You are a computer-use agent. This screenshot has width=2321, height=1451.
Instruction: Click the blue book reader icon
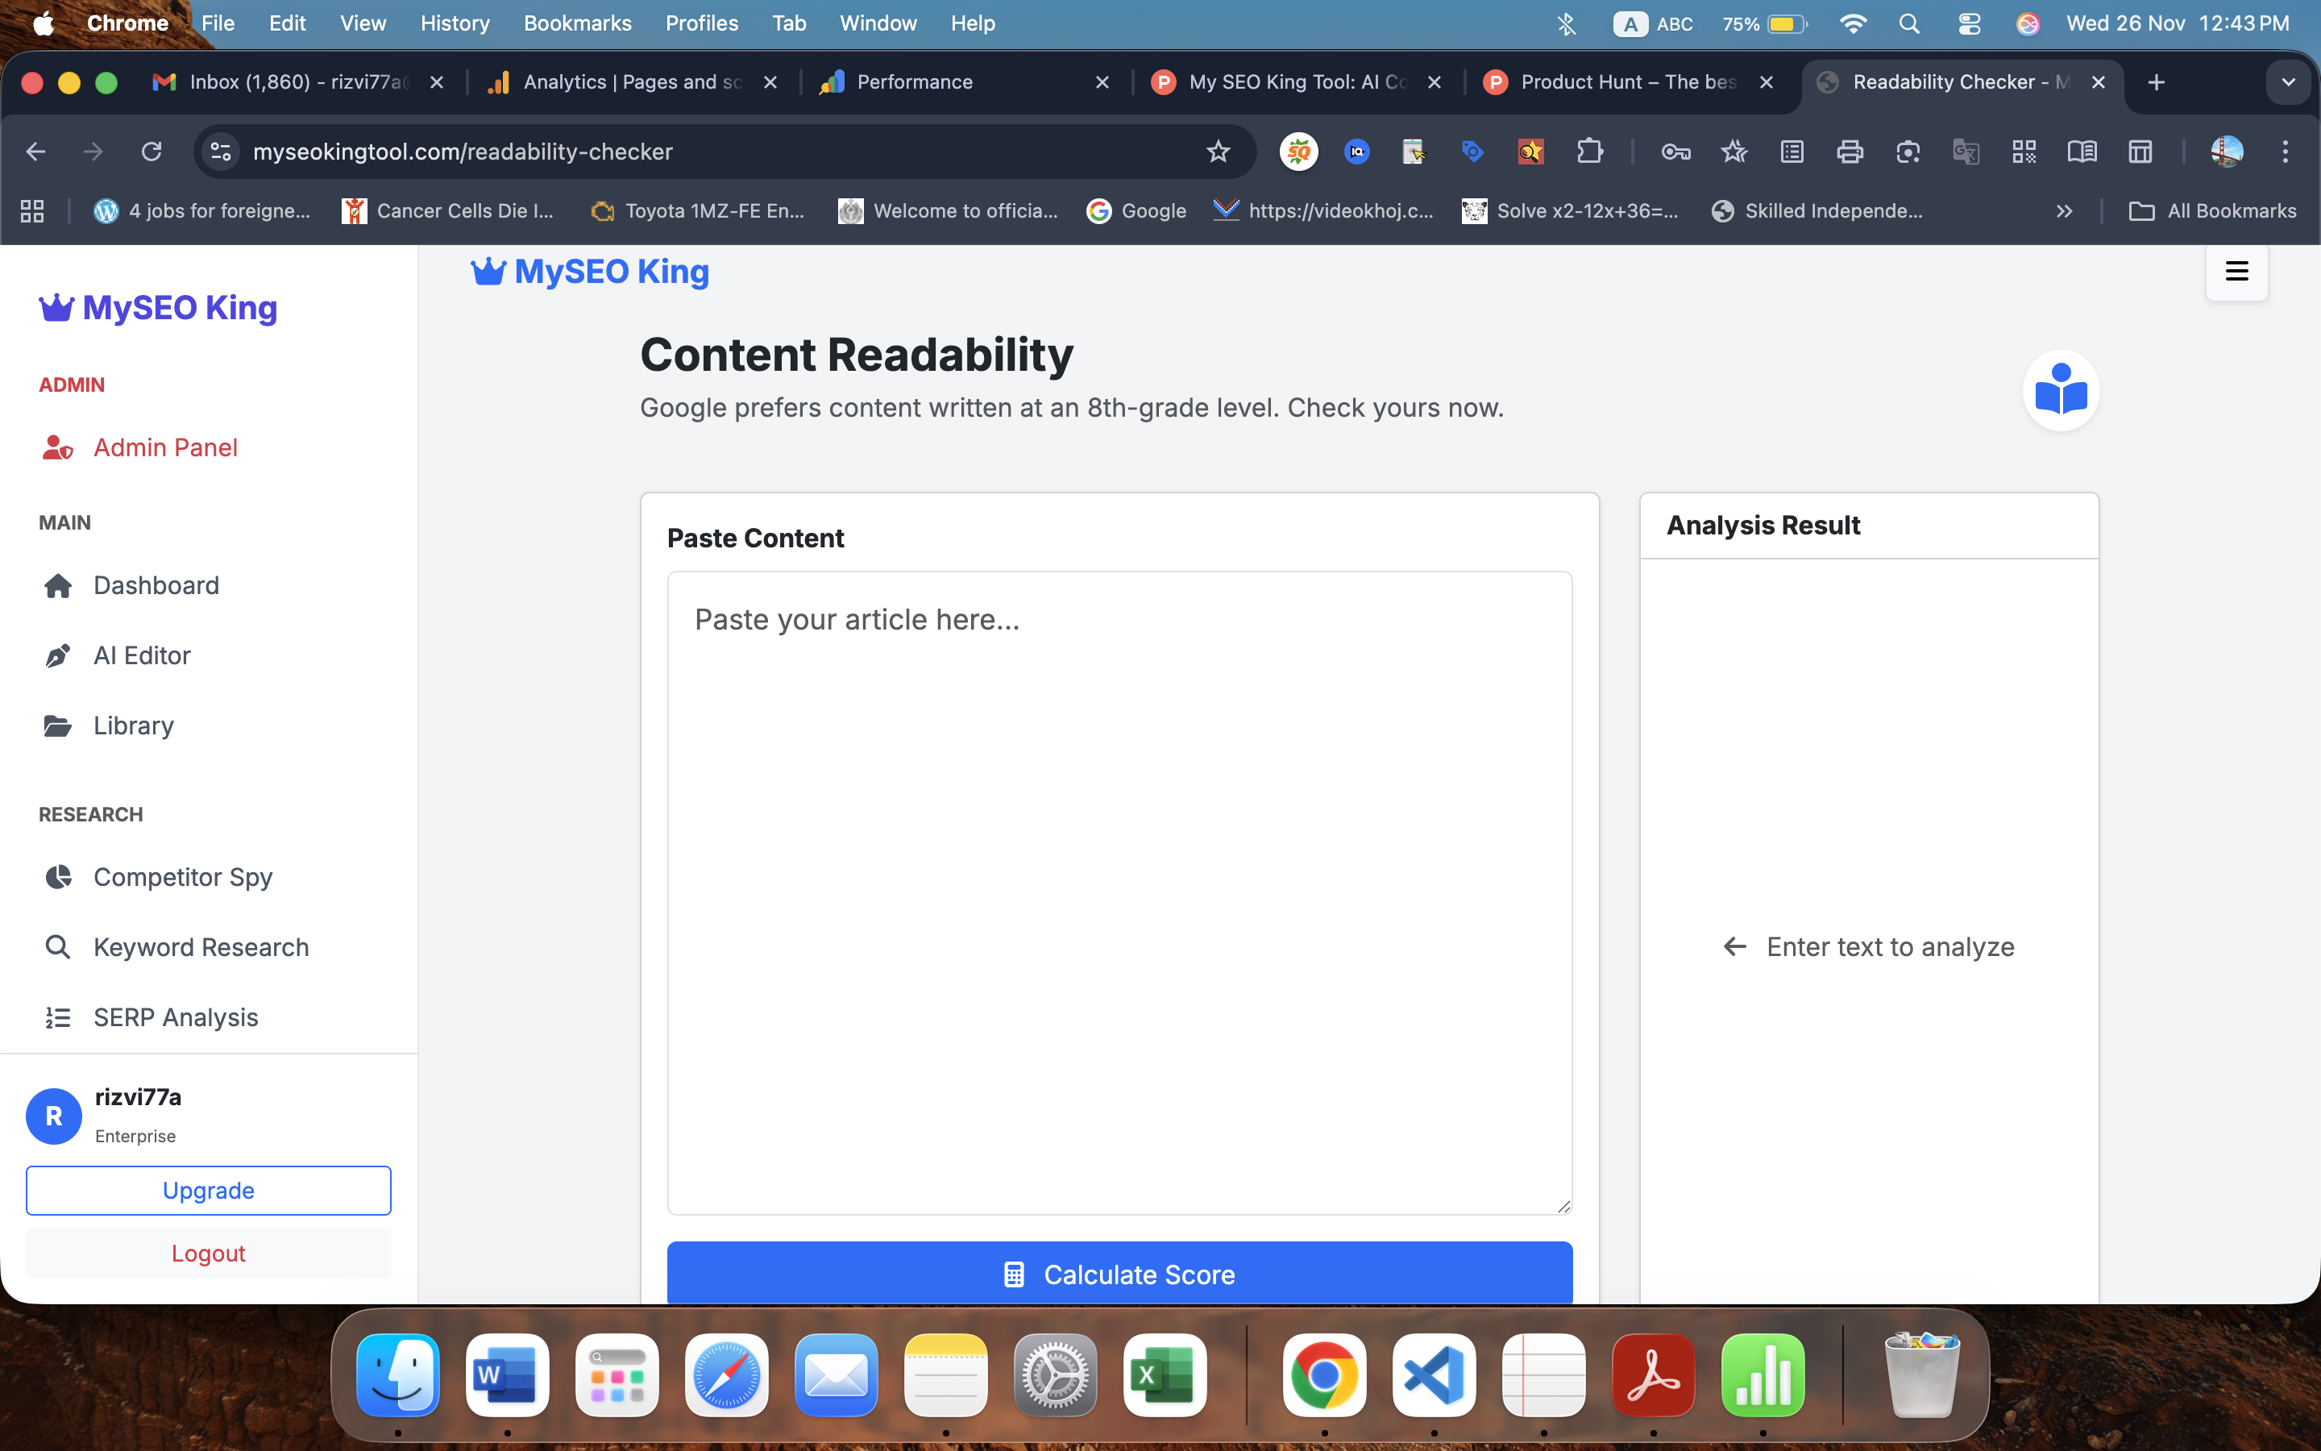pos(2060,389)
